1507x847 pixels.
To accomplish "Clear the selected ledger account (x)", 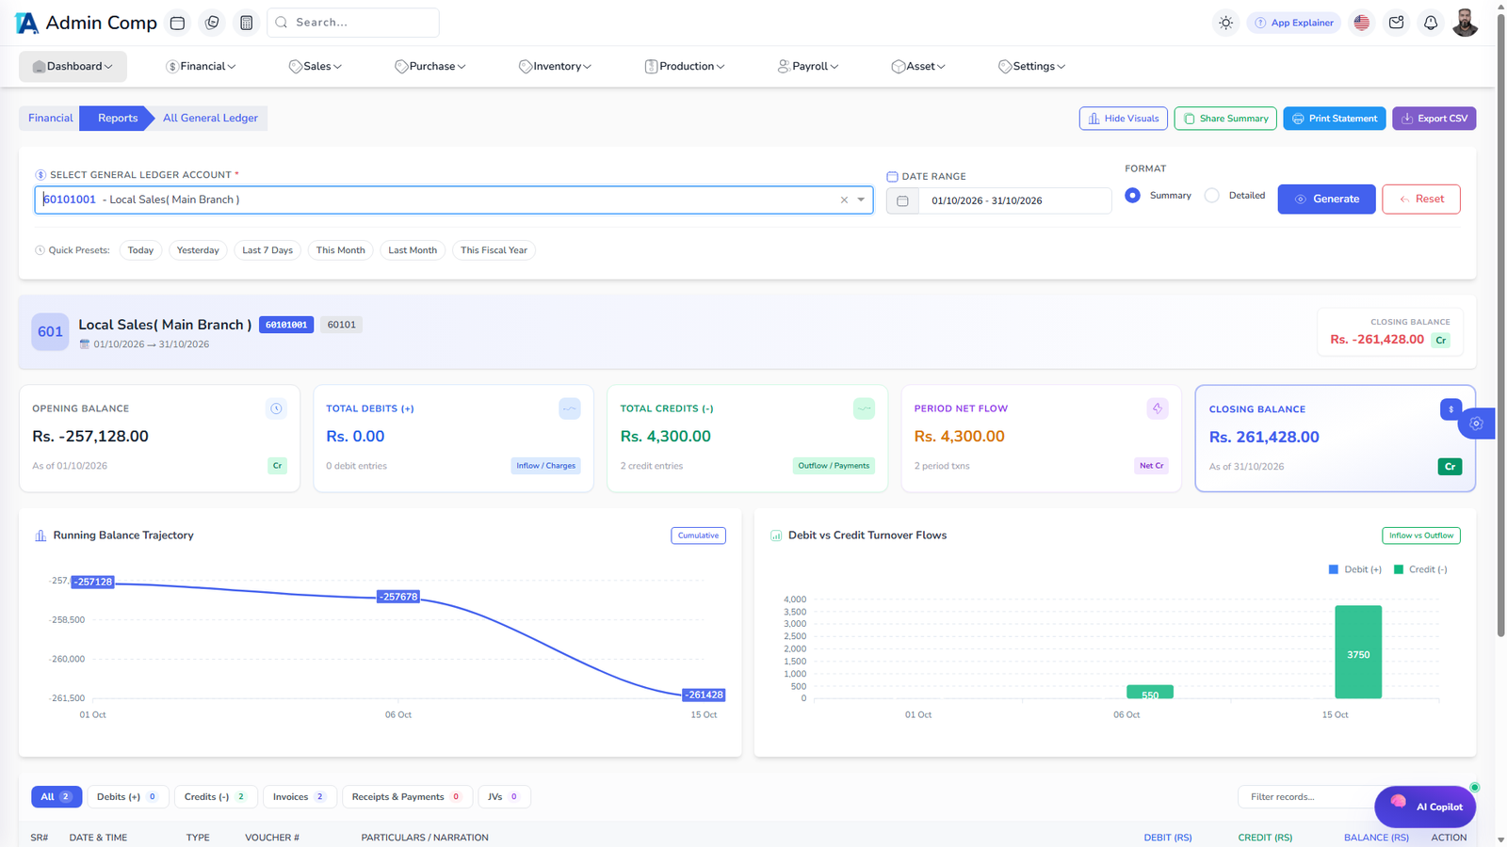I will click(x=844, y=200).
